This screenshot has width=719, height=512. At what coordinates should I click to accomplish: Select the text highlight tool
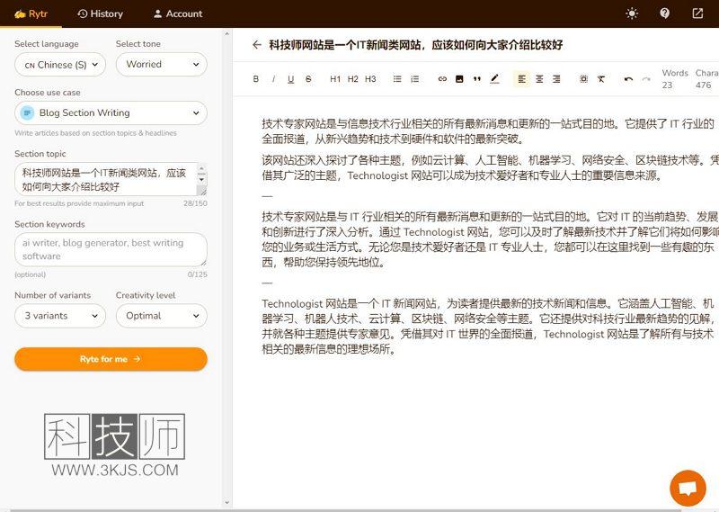coord(494,79)
